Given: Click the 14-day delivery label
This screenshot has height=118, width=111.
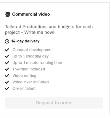Looking at the screenshot, I should pos(25,41).
